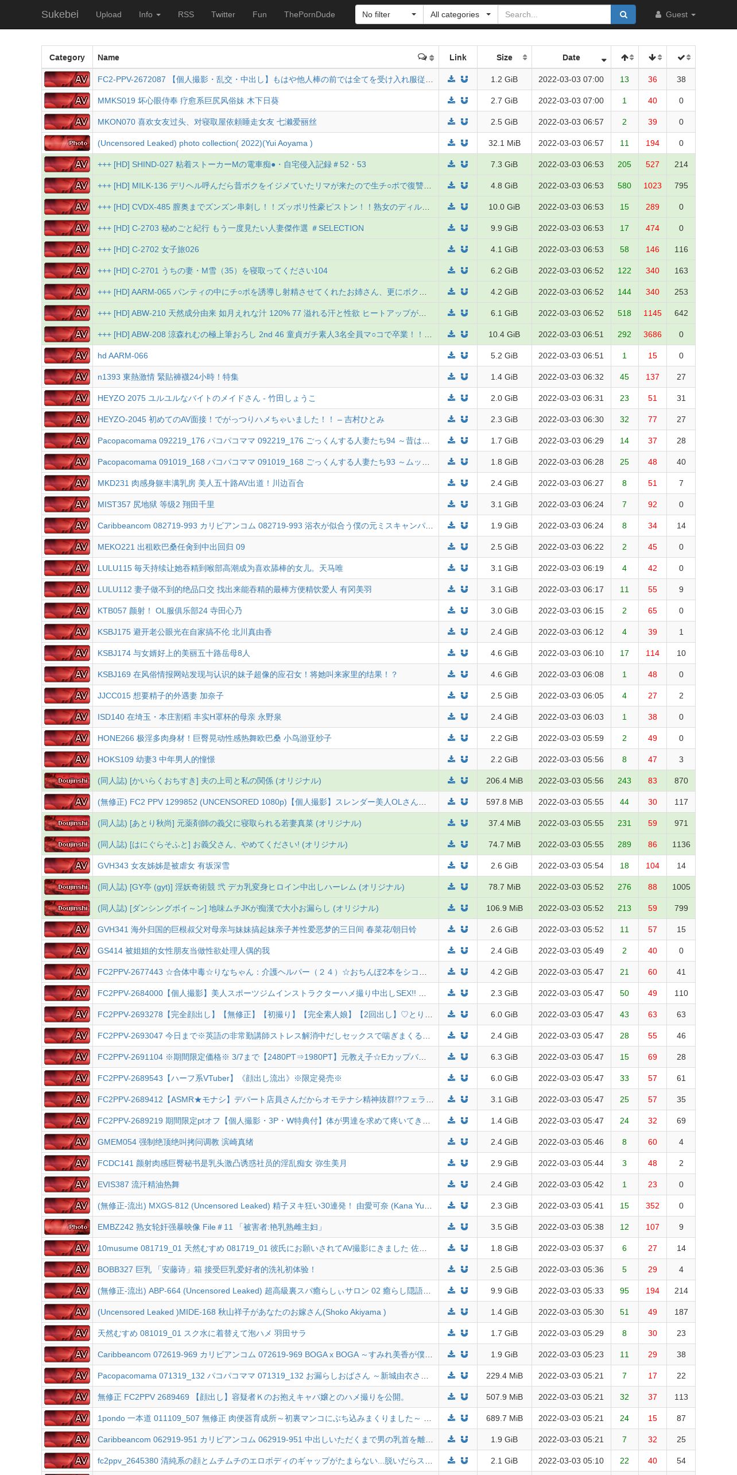The image size is (737, 1475).
Task: Download torrent for EVIS387 row
Action: (451, 1184)
